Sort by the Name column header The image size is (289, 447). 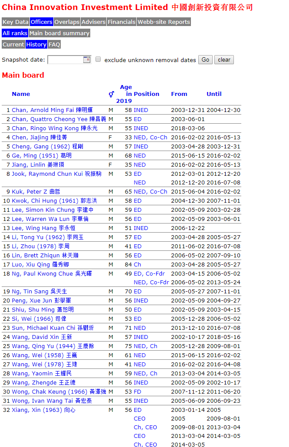[21, 94]
